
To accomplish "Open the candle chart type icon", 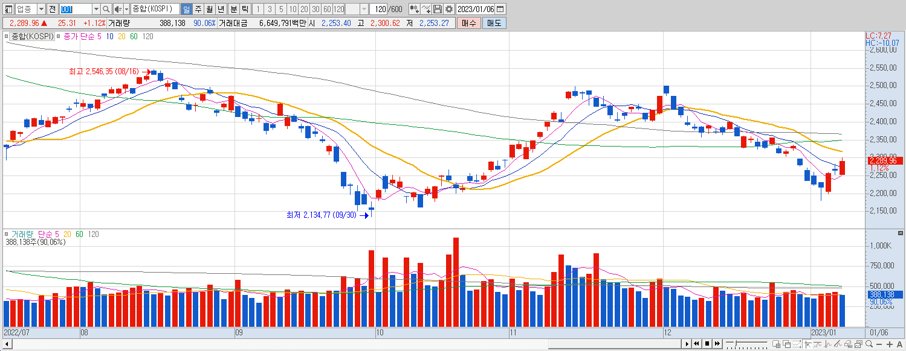I will [415, 9].
